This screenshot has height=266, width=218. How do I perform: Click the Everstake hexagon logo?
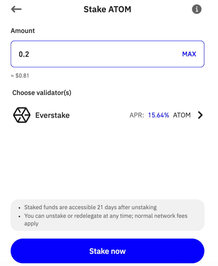22,115
